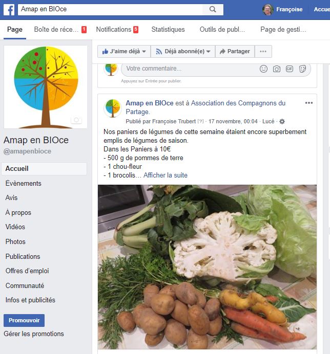Screen dimensions: 330x354
Task: Update profile picture via camera icon
Action: click(76, 120)
